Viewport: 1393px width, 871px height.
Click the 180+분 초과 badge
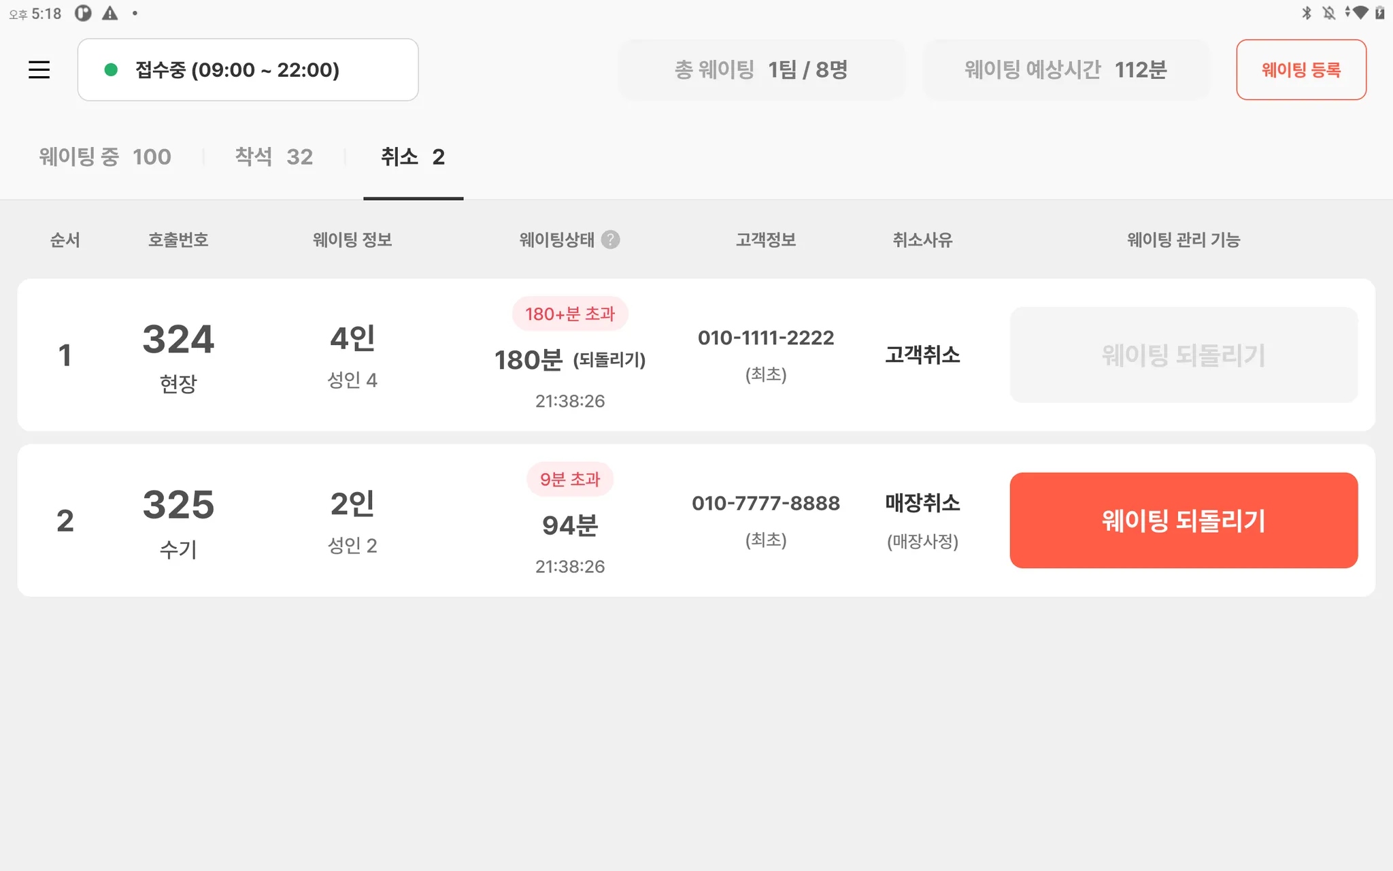click(x=569, y=314)
